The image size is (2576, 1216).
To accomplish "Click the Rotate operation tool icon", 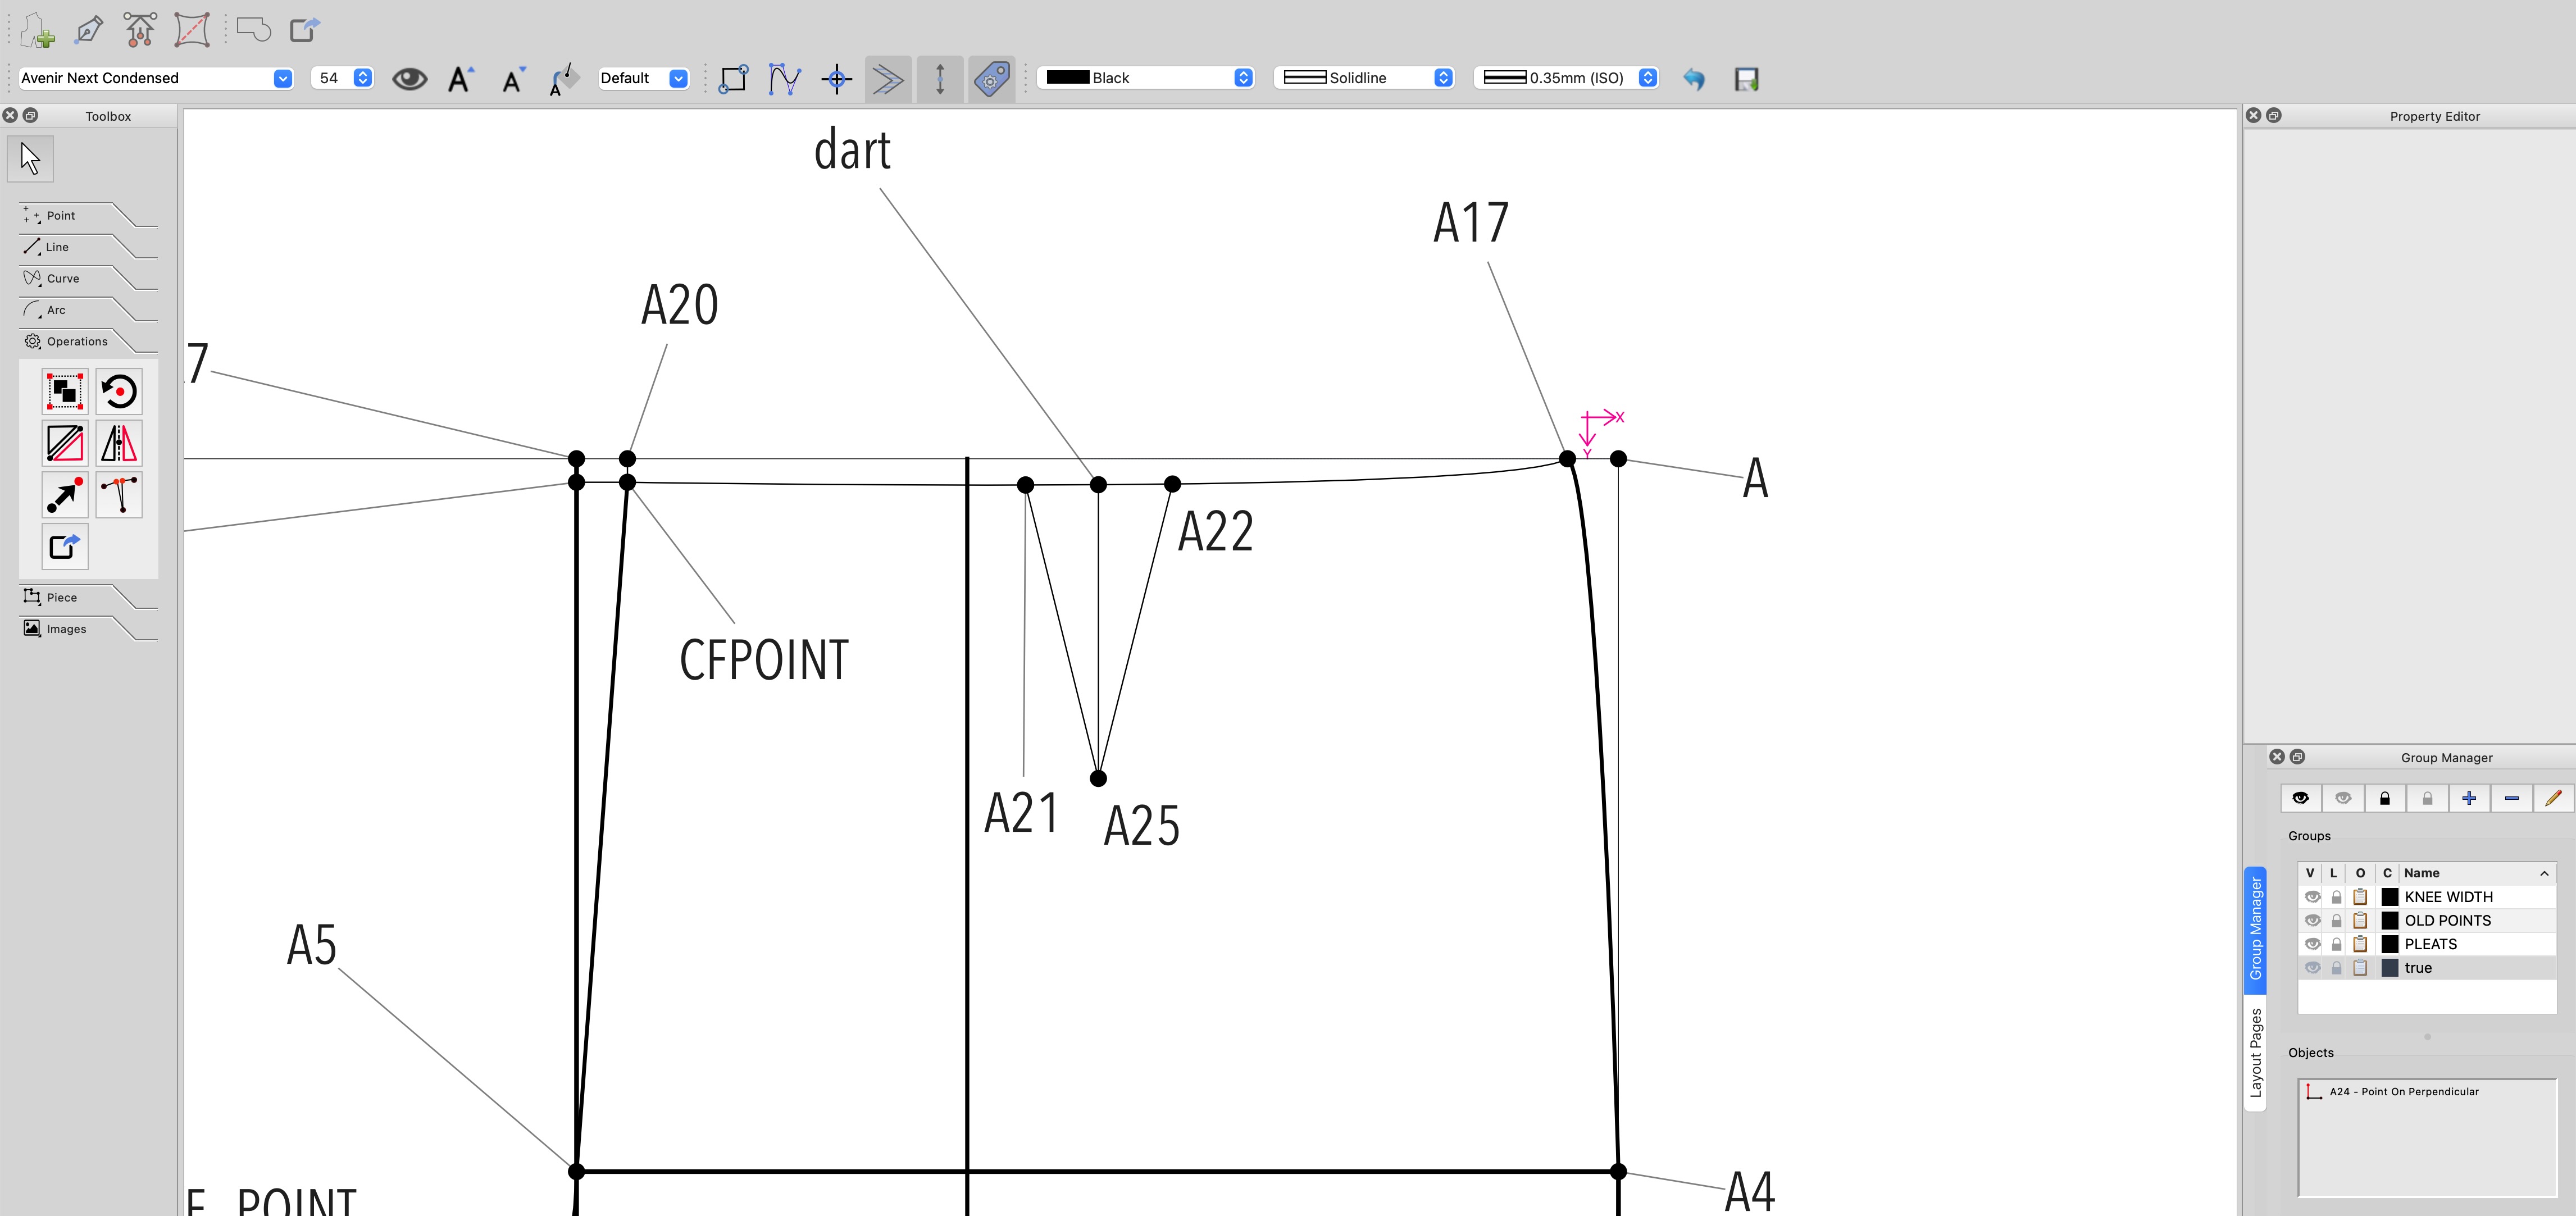I will pyautogui.click(x=119, y=391).
